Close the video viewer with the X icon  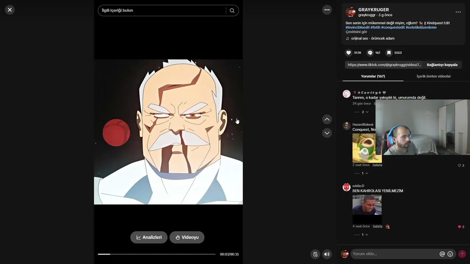point(10,10)
